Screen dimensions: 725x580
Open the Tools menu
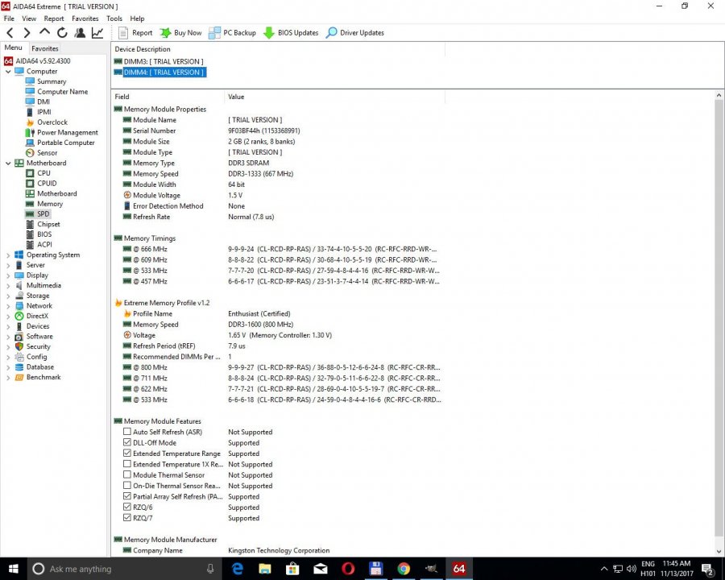point(114,19)
